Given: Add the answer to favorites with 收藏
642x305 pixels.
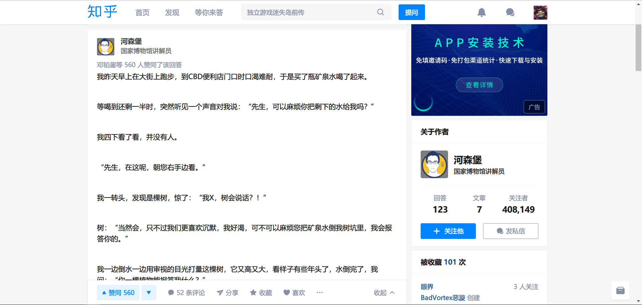Looking at the screenshot, I should 261,293.
